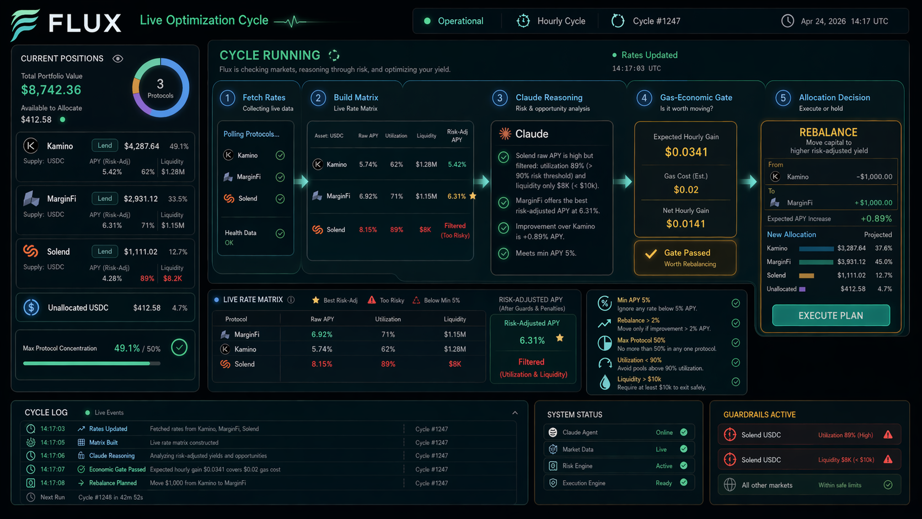The width and height of the screenshot is (922, 519).
Task: Click the Health Data OK check mark
Action: tap(280, 233)
